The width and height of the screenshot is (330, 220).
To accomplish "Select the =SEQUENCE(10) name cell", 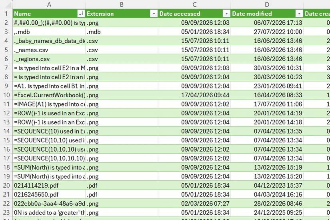I will point(49,131).
